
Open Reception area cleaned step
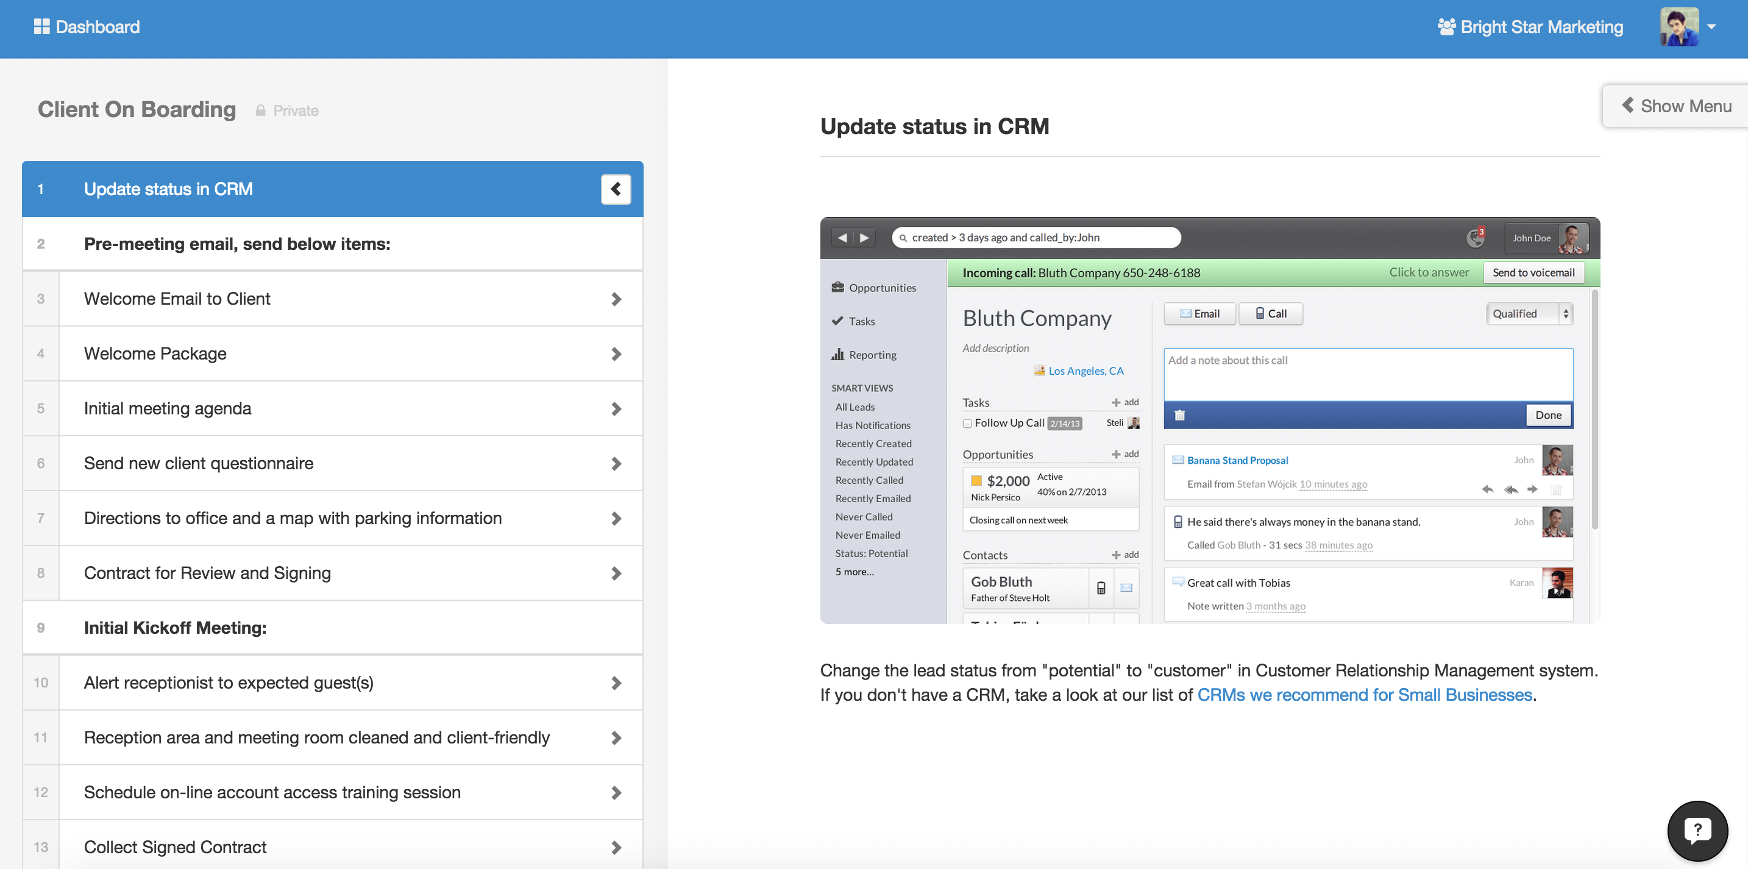[333, 737]
